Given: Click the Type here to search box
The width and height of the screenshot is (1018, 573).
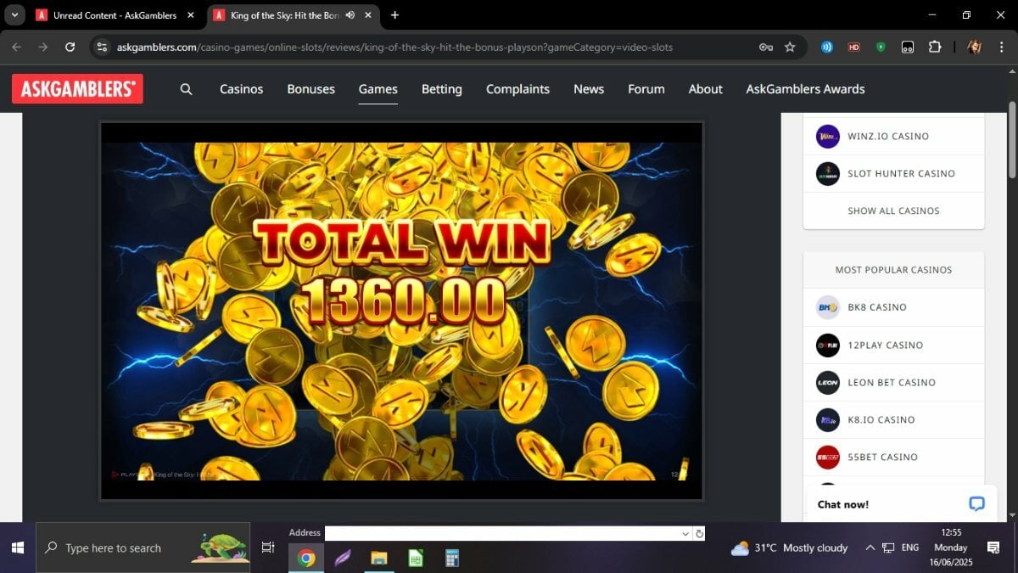Looking at the screenshot, I should [143, 548].
